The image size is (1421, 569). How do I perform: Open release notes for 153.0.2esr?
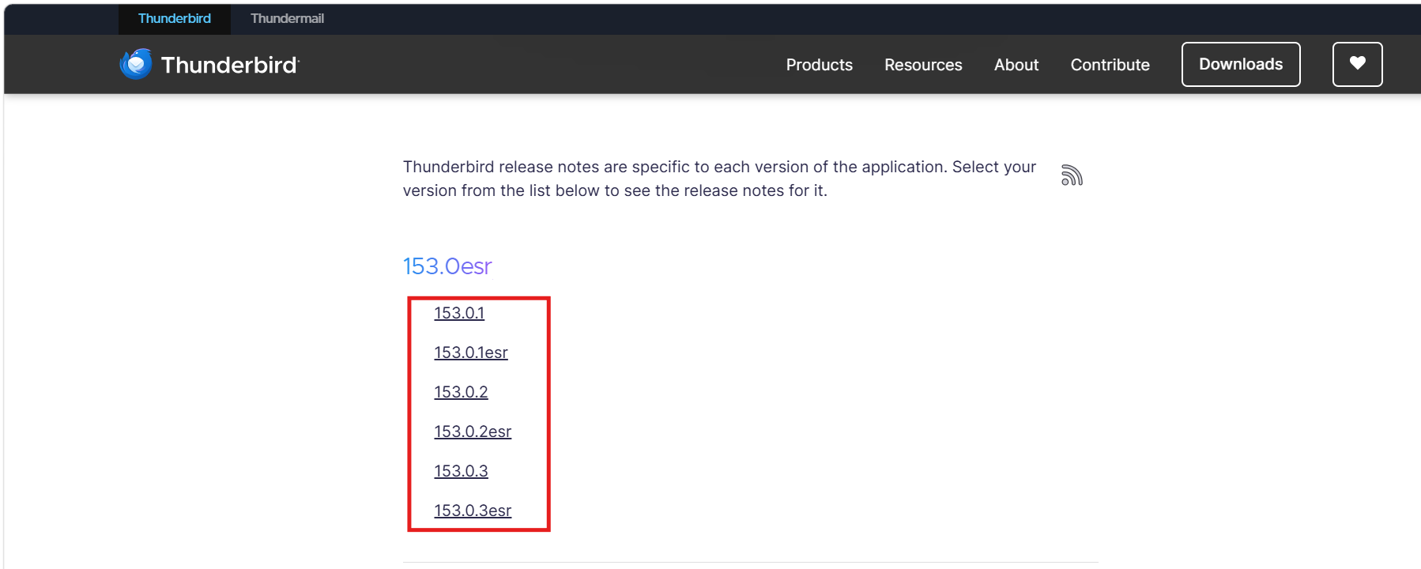pyautogui.click(x=473, y=431)
